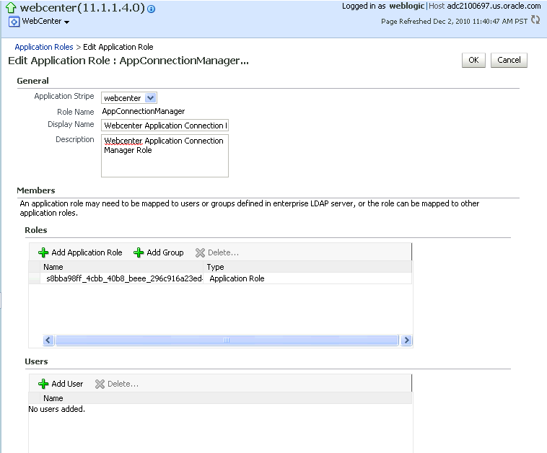Click the AppConnectionManager role name value
Screen dimensions: 547x453
coord(144,111)
